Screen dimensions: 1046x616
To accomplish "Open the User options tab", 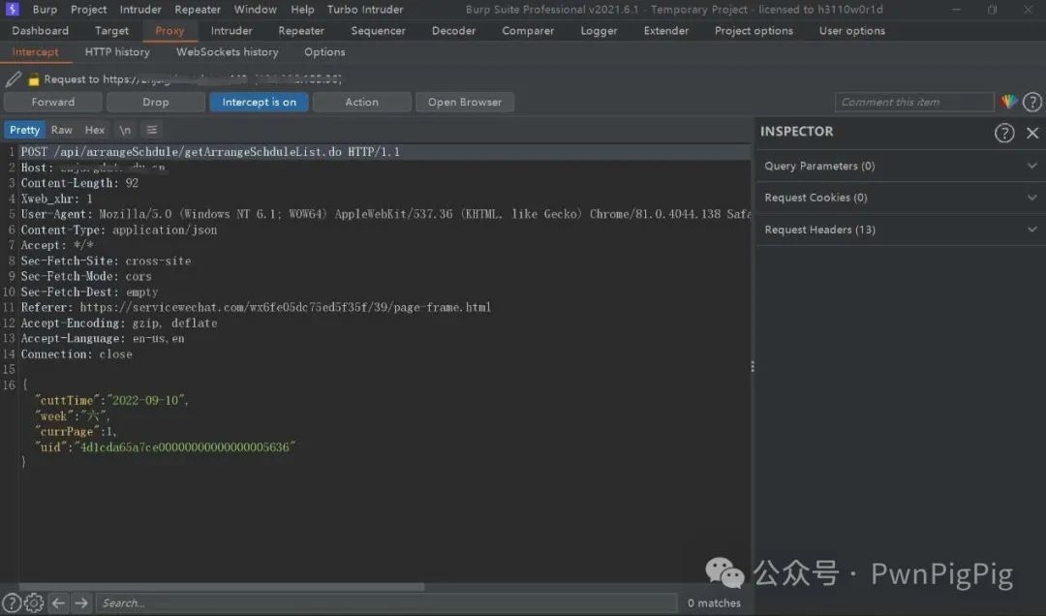I will coord(852,31).
